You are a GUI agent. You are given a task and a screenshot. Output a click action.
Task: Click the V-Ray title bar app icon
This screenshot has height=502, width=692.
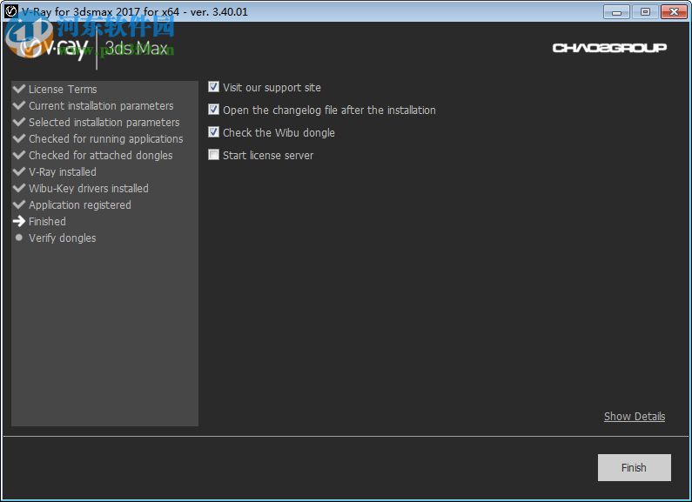coord(10,11)
